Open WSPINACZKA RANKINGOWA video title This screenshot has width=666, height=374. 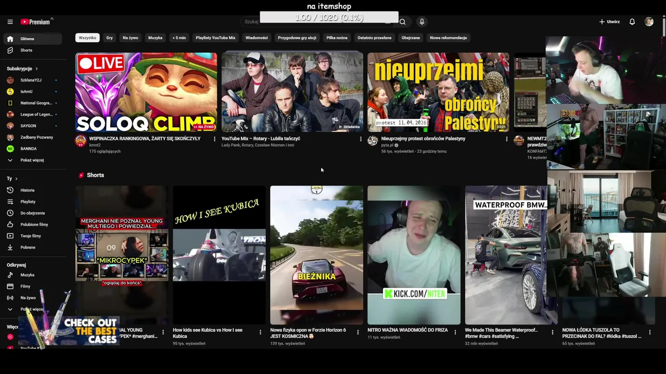pyautogui.click(x=145, y=139)
